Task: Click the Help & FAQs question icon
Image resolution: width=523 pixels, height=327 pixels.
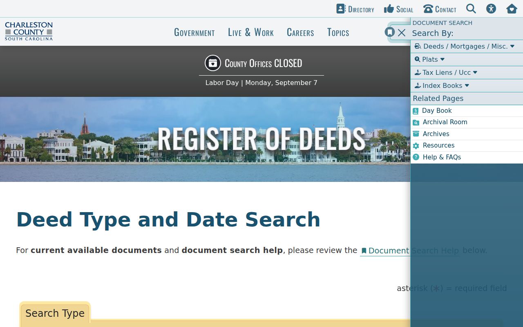Action: coord(416,157)
